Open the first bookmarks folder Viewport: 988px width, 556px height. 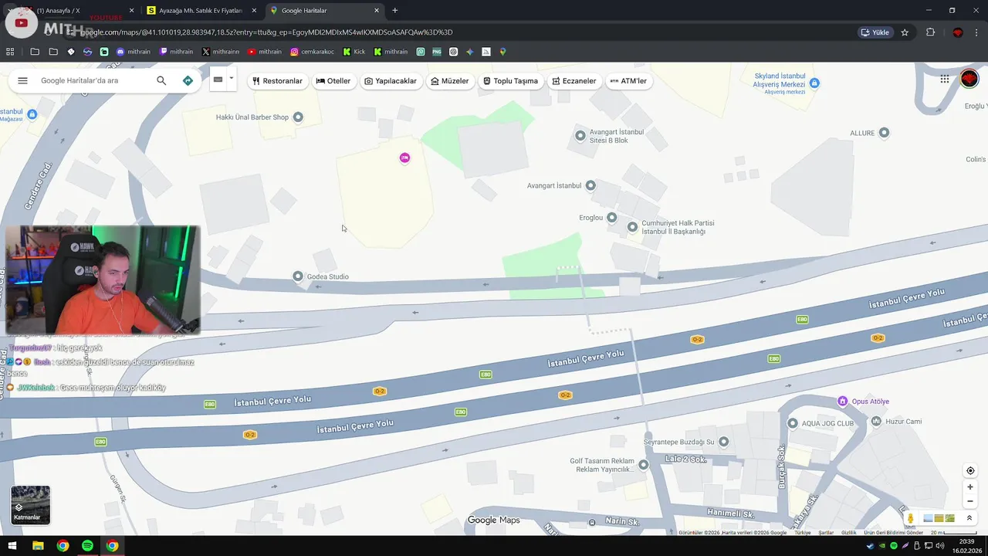[x=35, y=52]
